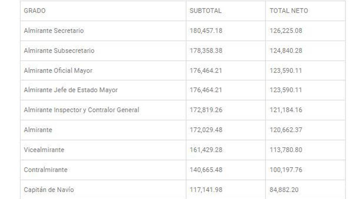This screenshot has width=354, height=199.
Task: Click the TOTAL NETO column header
Action: tap(289, 11)
